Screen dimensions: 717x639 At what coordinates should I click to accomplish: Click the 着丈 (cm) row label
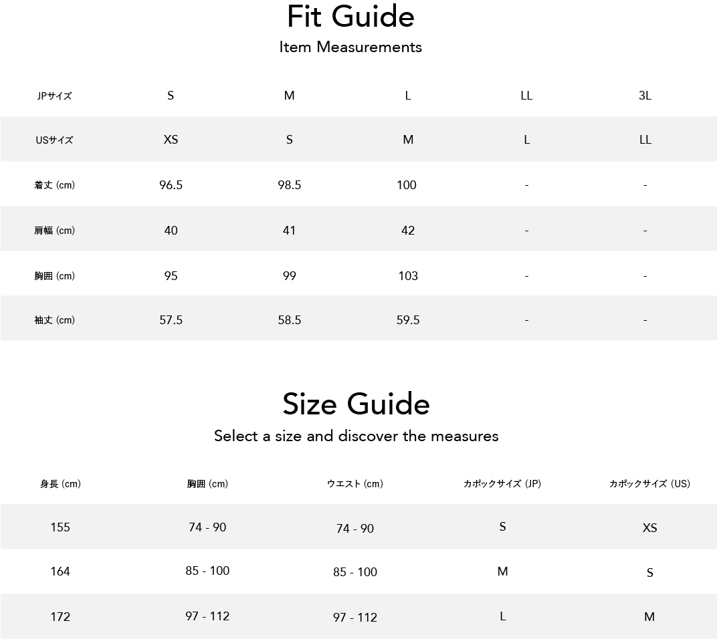pos(54,185)
